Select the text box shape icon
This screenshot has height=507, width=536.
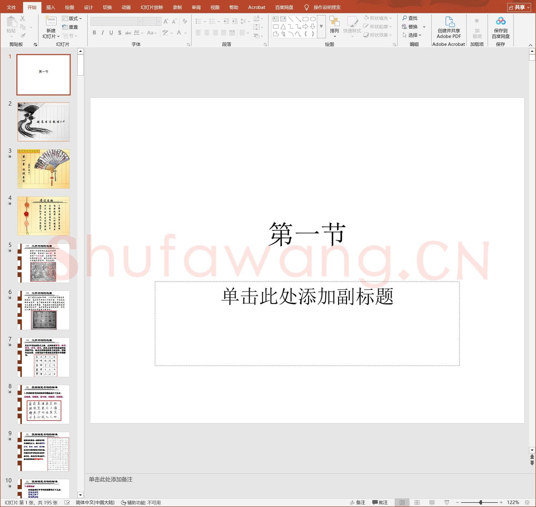276,19
